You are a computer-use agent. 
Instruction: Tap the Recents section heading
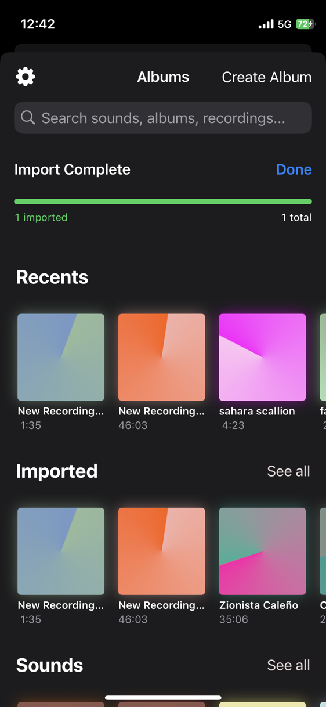pos(52,277)
